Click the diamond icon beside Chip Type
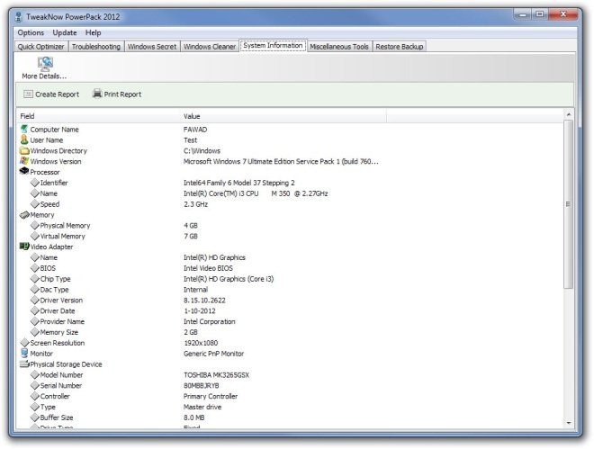Image resolution: width=594 pixels, height=449 pixels. coord(35,279)
